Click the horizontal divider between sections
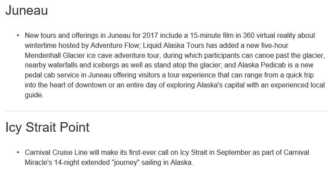The width and height of the screenshot is (331, 170). [166, 111]
